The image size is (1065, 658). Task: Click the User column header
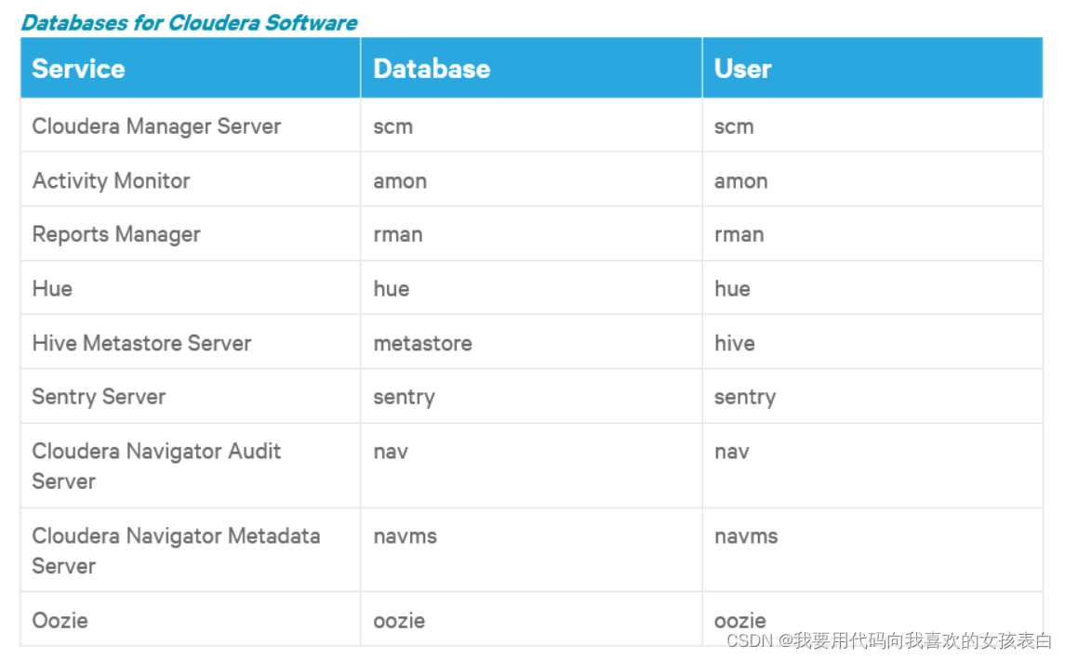(x=742, y=69)
